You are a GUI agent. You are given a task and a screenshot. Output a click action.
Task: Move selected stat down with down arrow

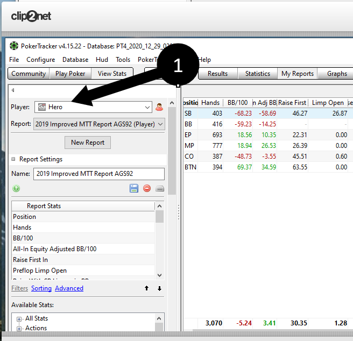pos(159,288)
